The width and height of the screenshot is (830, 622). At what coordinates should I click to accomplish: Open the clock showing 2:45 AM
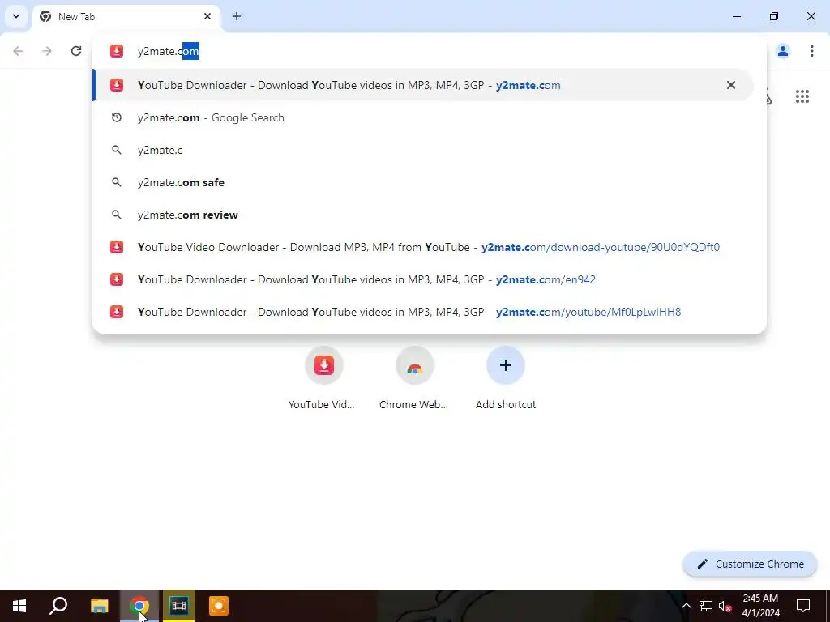point(760,606)
